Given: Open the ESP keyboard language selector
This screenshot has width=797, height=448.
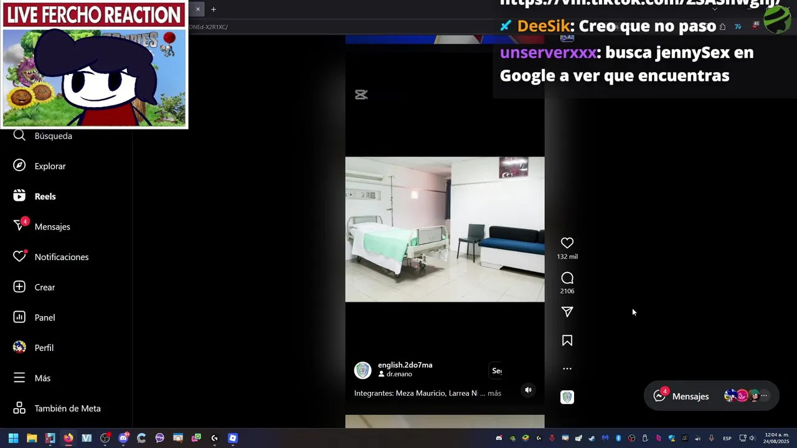Looking at the screenshot, I should [x=727, y=438].
